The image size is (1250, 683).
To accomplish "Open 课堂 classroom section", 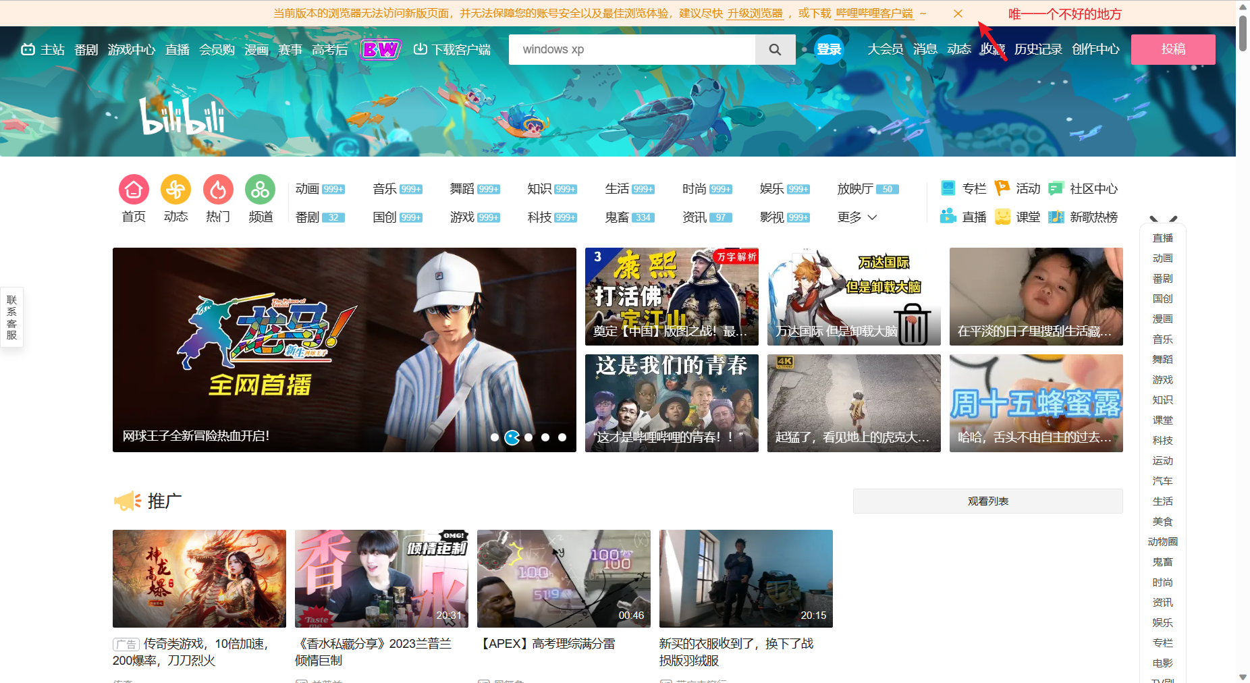I will [1018, 217].
